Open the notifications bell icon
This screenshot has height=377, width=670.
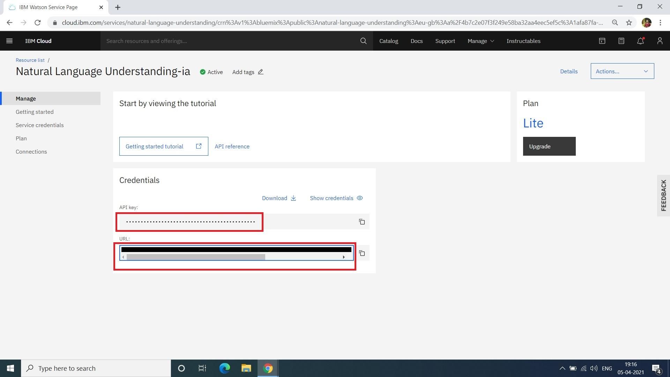[x=640, y=41]
